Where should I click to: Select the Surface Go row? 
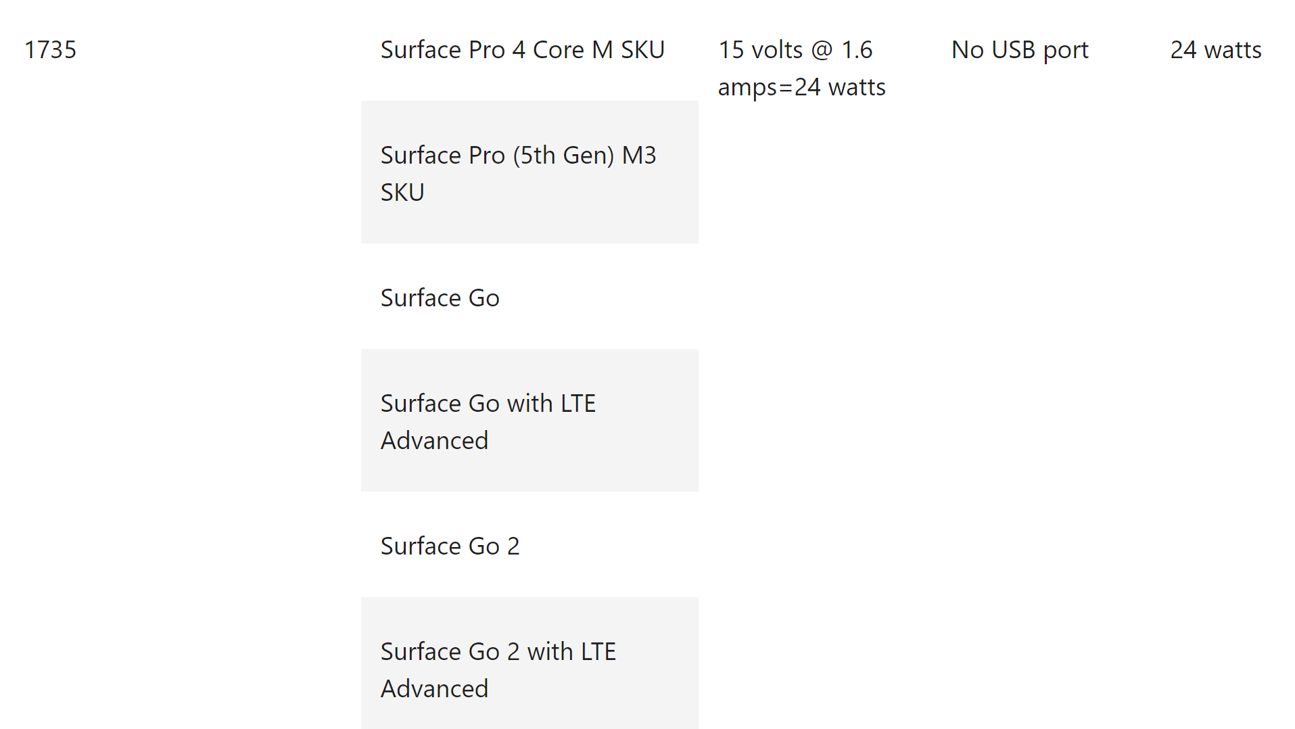point(529,298)
